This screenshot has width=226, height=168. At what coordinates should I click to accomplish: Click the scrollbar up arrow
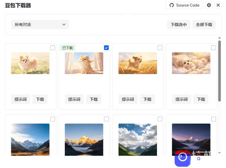220,38
